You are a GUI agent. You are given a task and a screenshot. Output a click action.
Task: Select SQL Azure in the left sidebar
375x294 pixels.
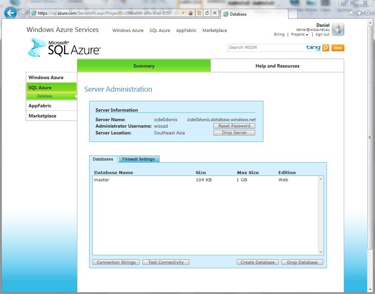pyautogui.click(x=51, y=88)
